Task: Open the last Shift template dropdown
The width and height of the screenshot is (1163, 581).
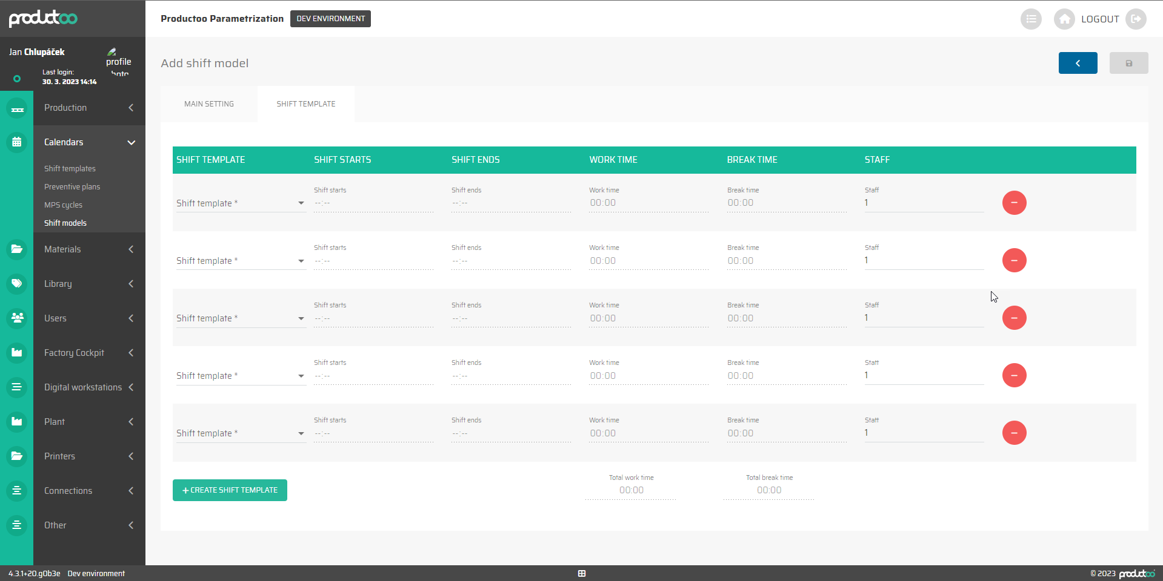Action: [240, 433]
